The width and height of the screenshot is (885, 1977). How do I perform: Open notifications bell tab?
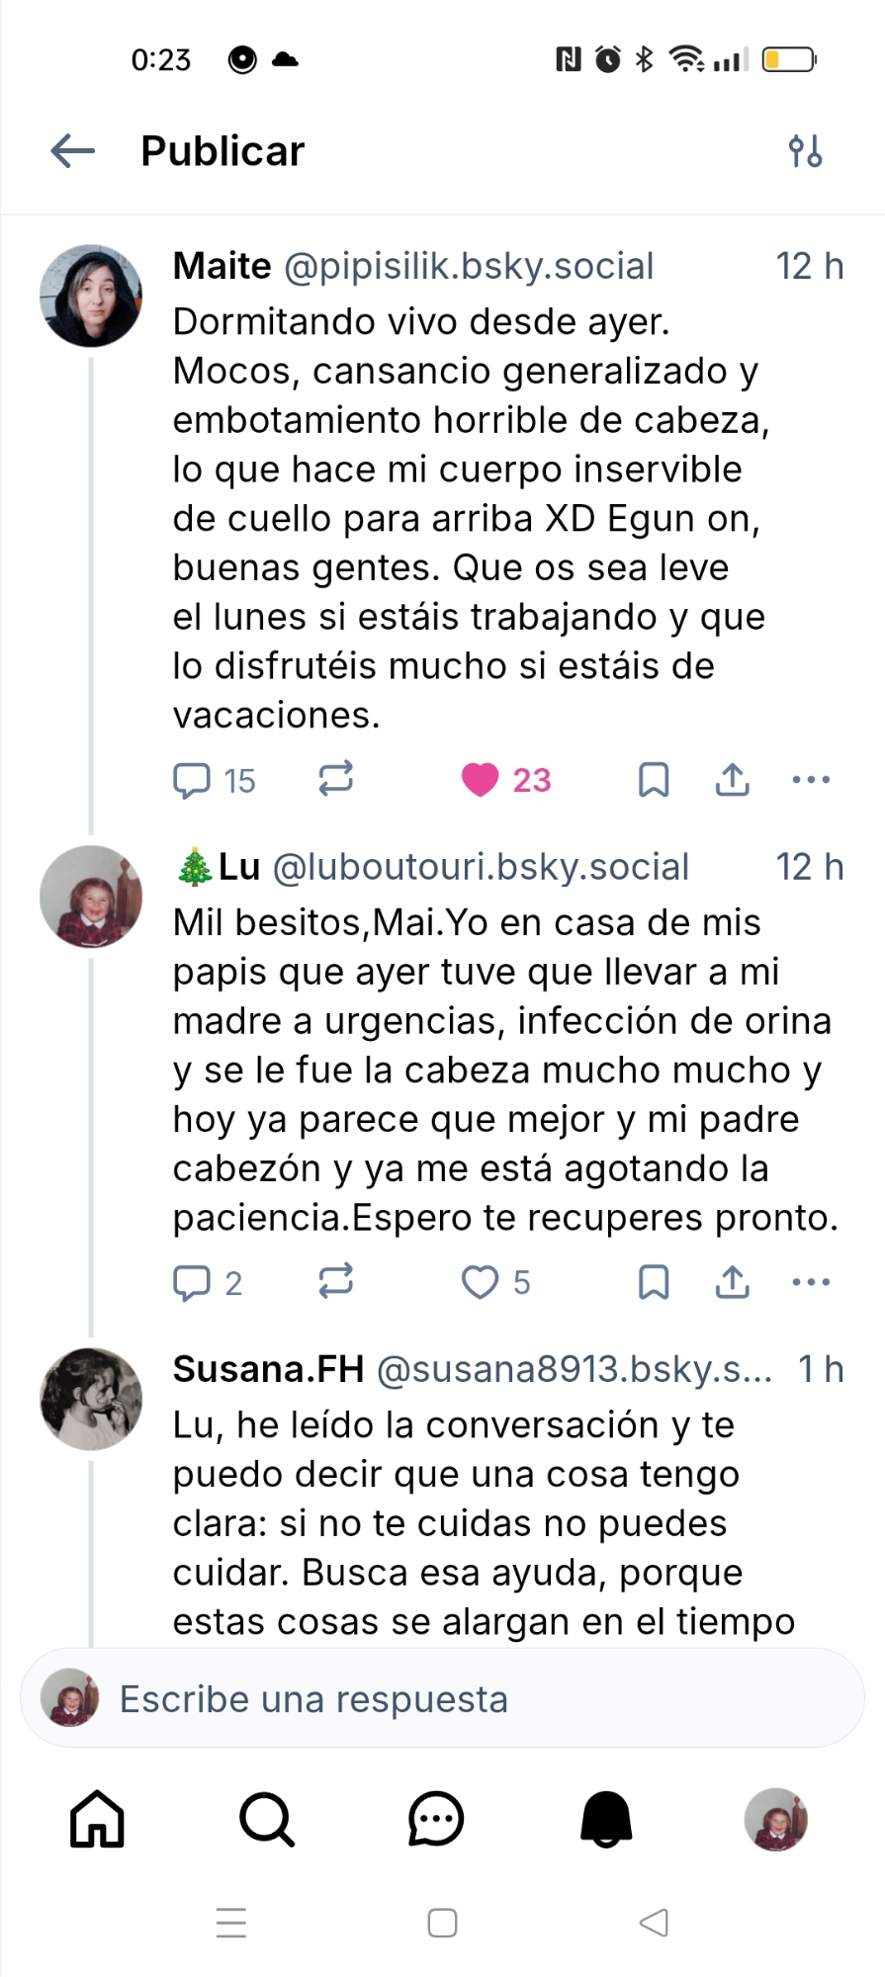point(606,1819)
